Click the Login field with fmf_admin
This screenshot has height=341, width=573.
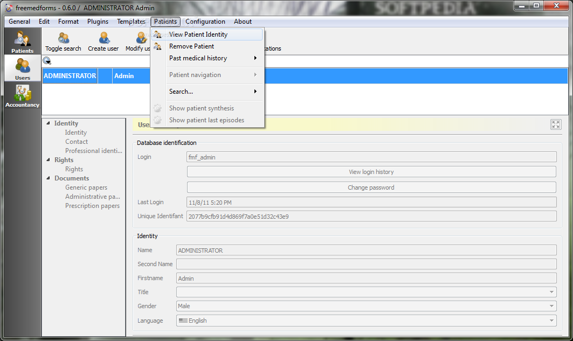click(371, 157)
